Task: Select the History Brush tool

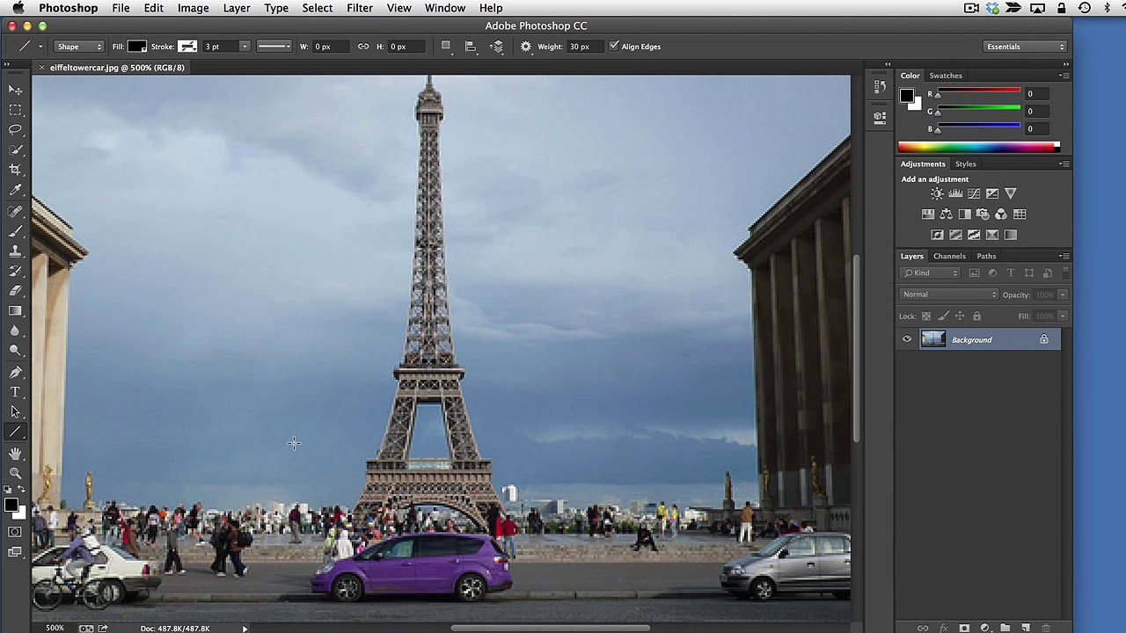Action: point(15,271)
